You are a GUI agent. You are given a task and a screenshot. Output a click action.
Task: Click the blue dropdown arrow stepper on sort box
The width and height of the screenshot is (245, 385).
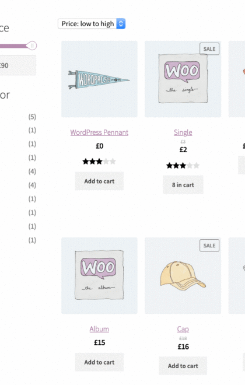[x=121, y=24]
